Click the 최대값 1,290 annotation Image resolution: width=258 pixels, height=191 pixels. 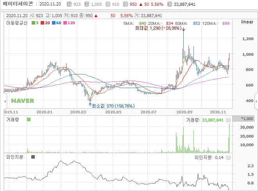158,28
